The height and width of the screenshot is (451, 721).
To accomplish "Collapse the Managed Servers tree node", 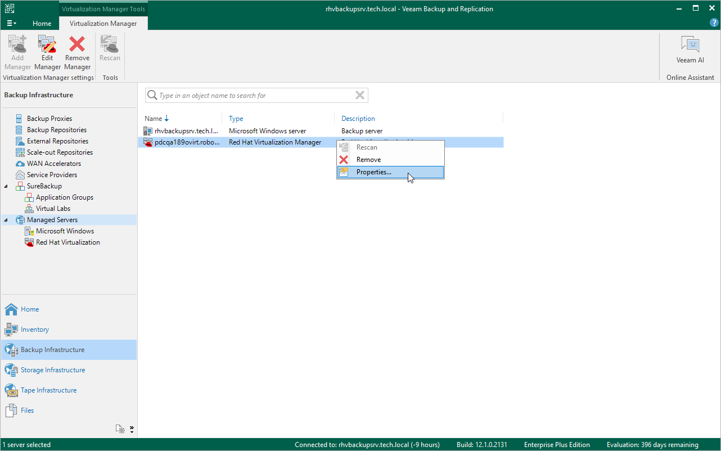I will (7, 220).
